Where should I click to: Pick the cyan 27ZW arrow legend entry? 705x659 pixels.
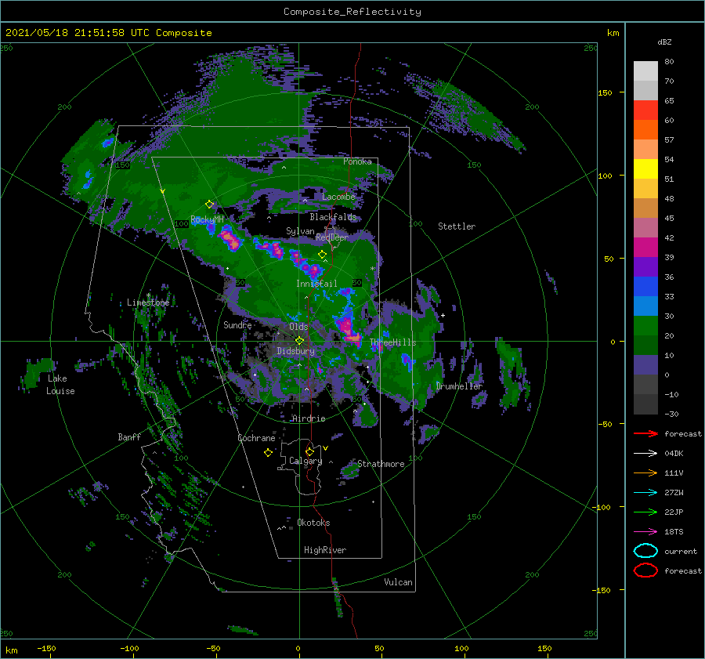pyautogui.click(x=645, y=492)
